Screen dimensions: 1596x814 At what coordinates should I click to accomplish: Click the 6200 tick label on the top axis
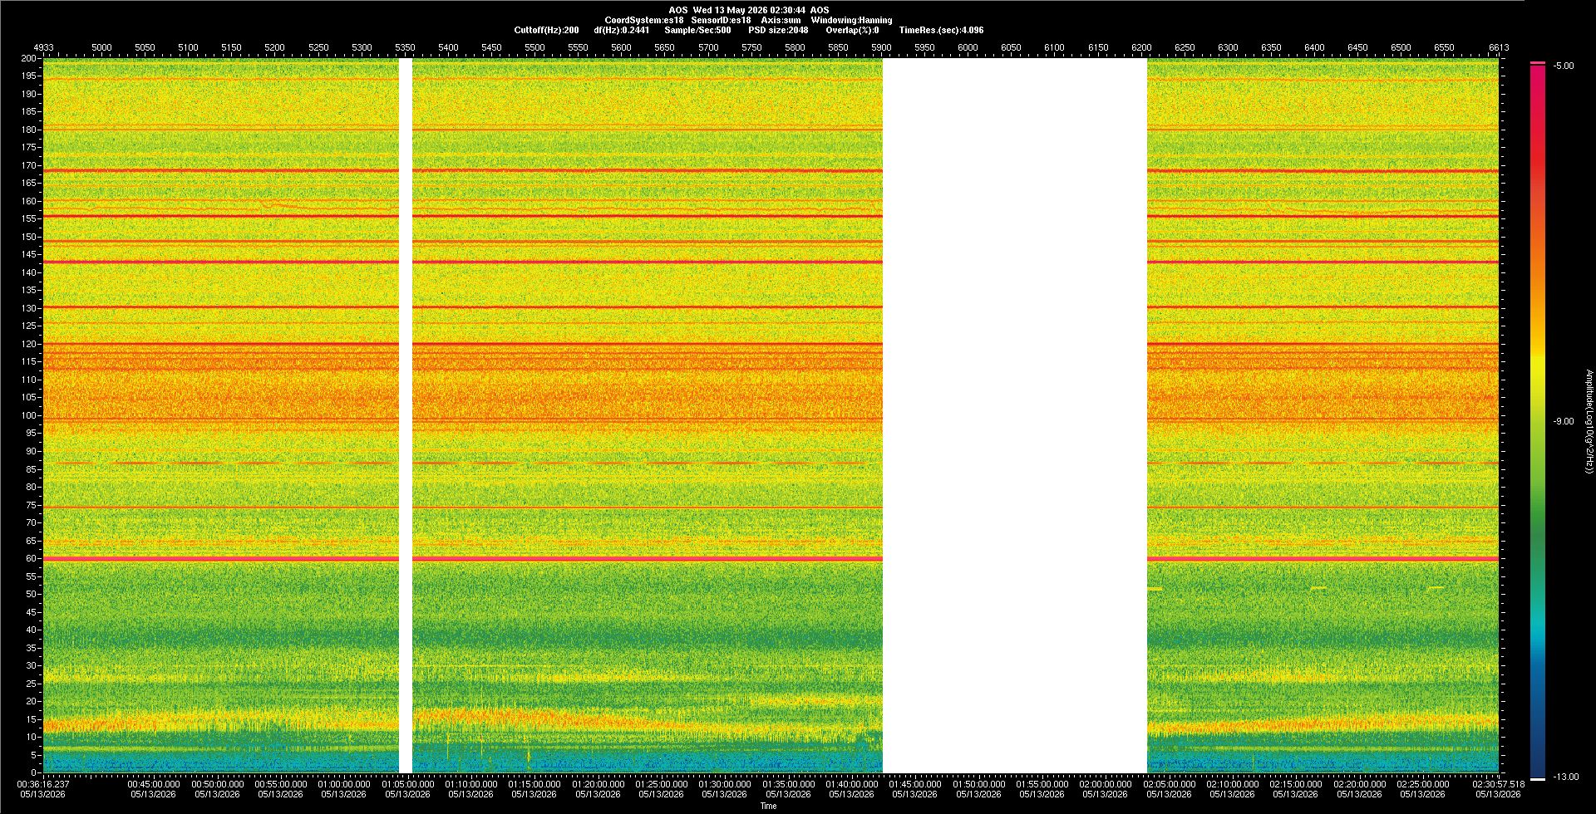pyautogui.click(x=1141, y=47)
